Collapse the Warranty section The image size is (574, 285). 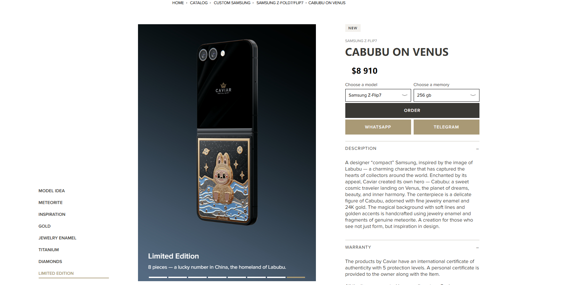[477, 247]
